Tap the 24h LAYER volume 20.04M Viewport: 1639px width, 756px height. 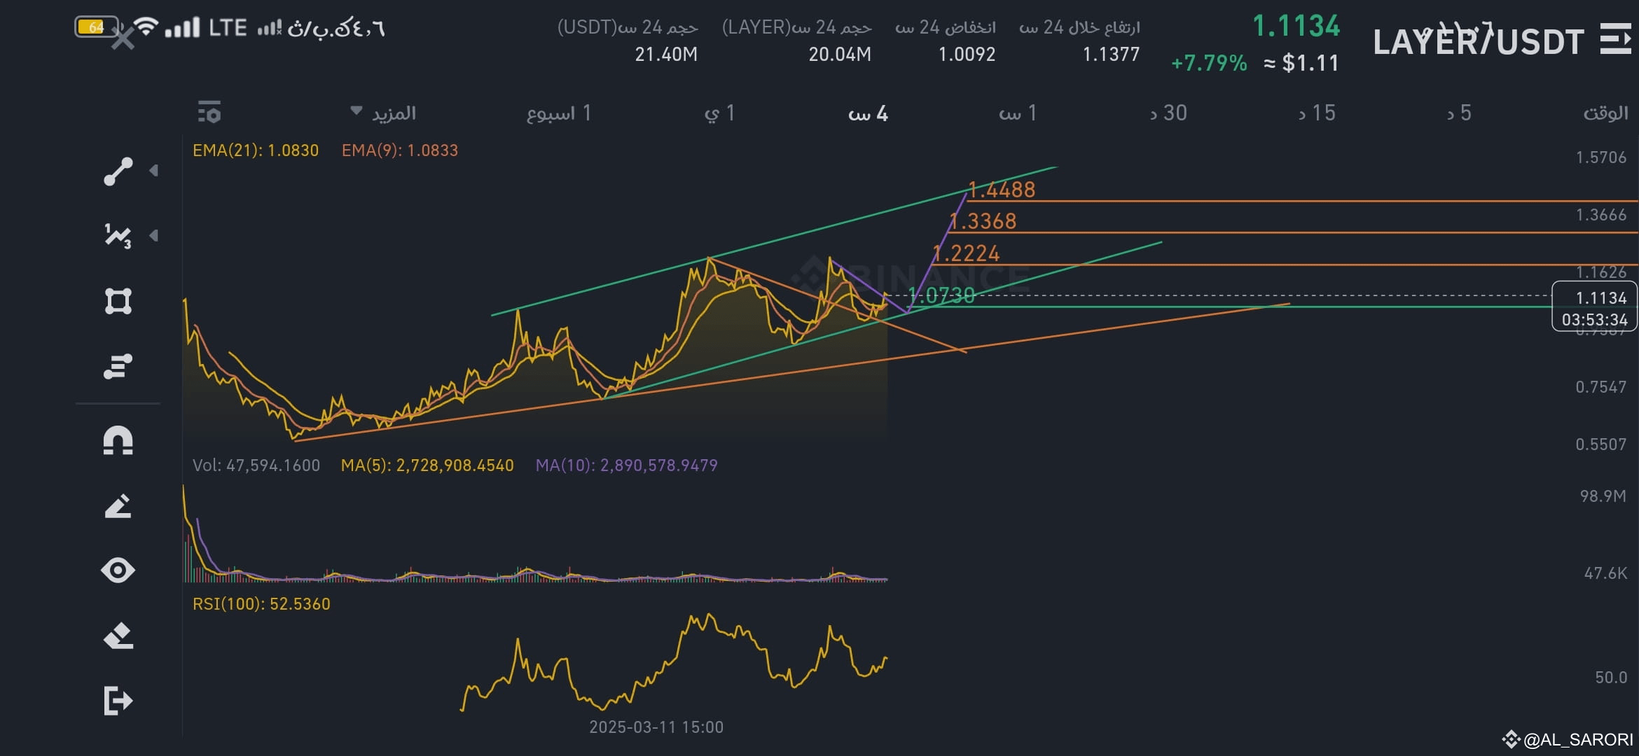pos(840,55)
